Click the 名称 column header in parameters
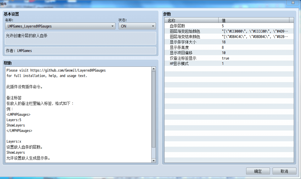 point(192,20)
